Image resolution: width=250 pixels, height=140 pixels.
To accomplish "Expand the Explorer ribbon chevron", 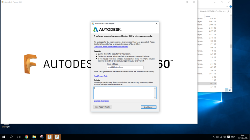I will (x=227, y=7).
